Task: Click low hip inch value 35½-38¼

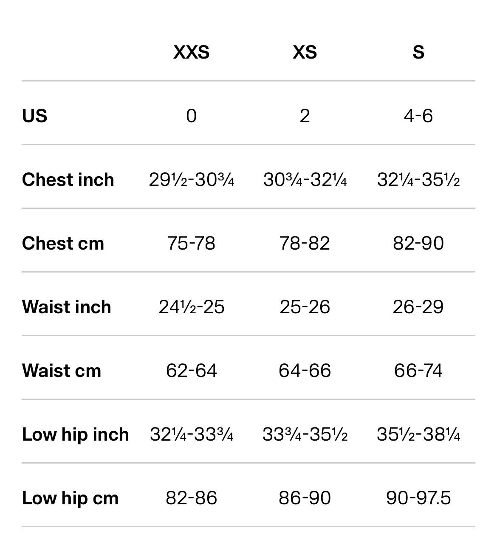Action: point(418,434)
